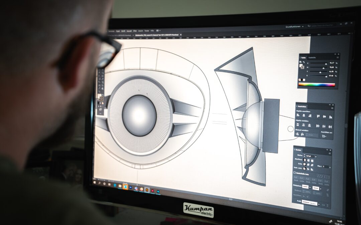Click the K slider handle

(x=326, y=77)
